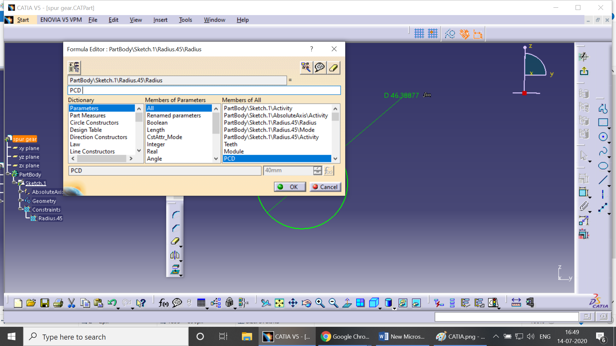This screenshot has width=616, height=346.
Task: Expand the Line tool dropdown arrow
Action: tap(609, 186)
